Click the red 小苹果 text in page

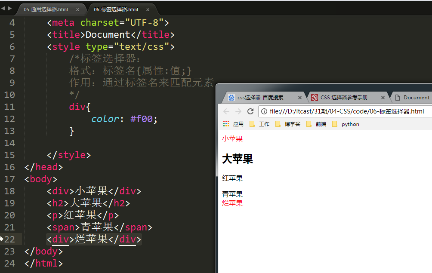tap(232, 138)
